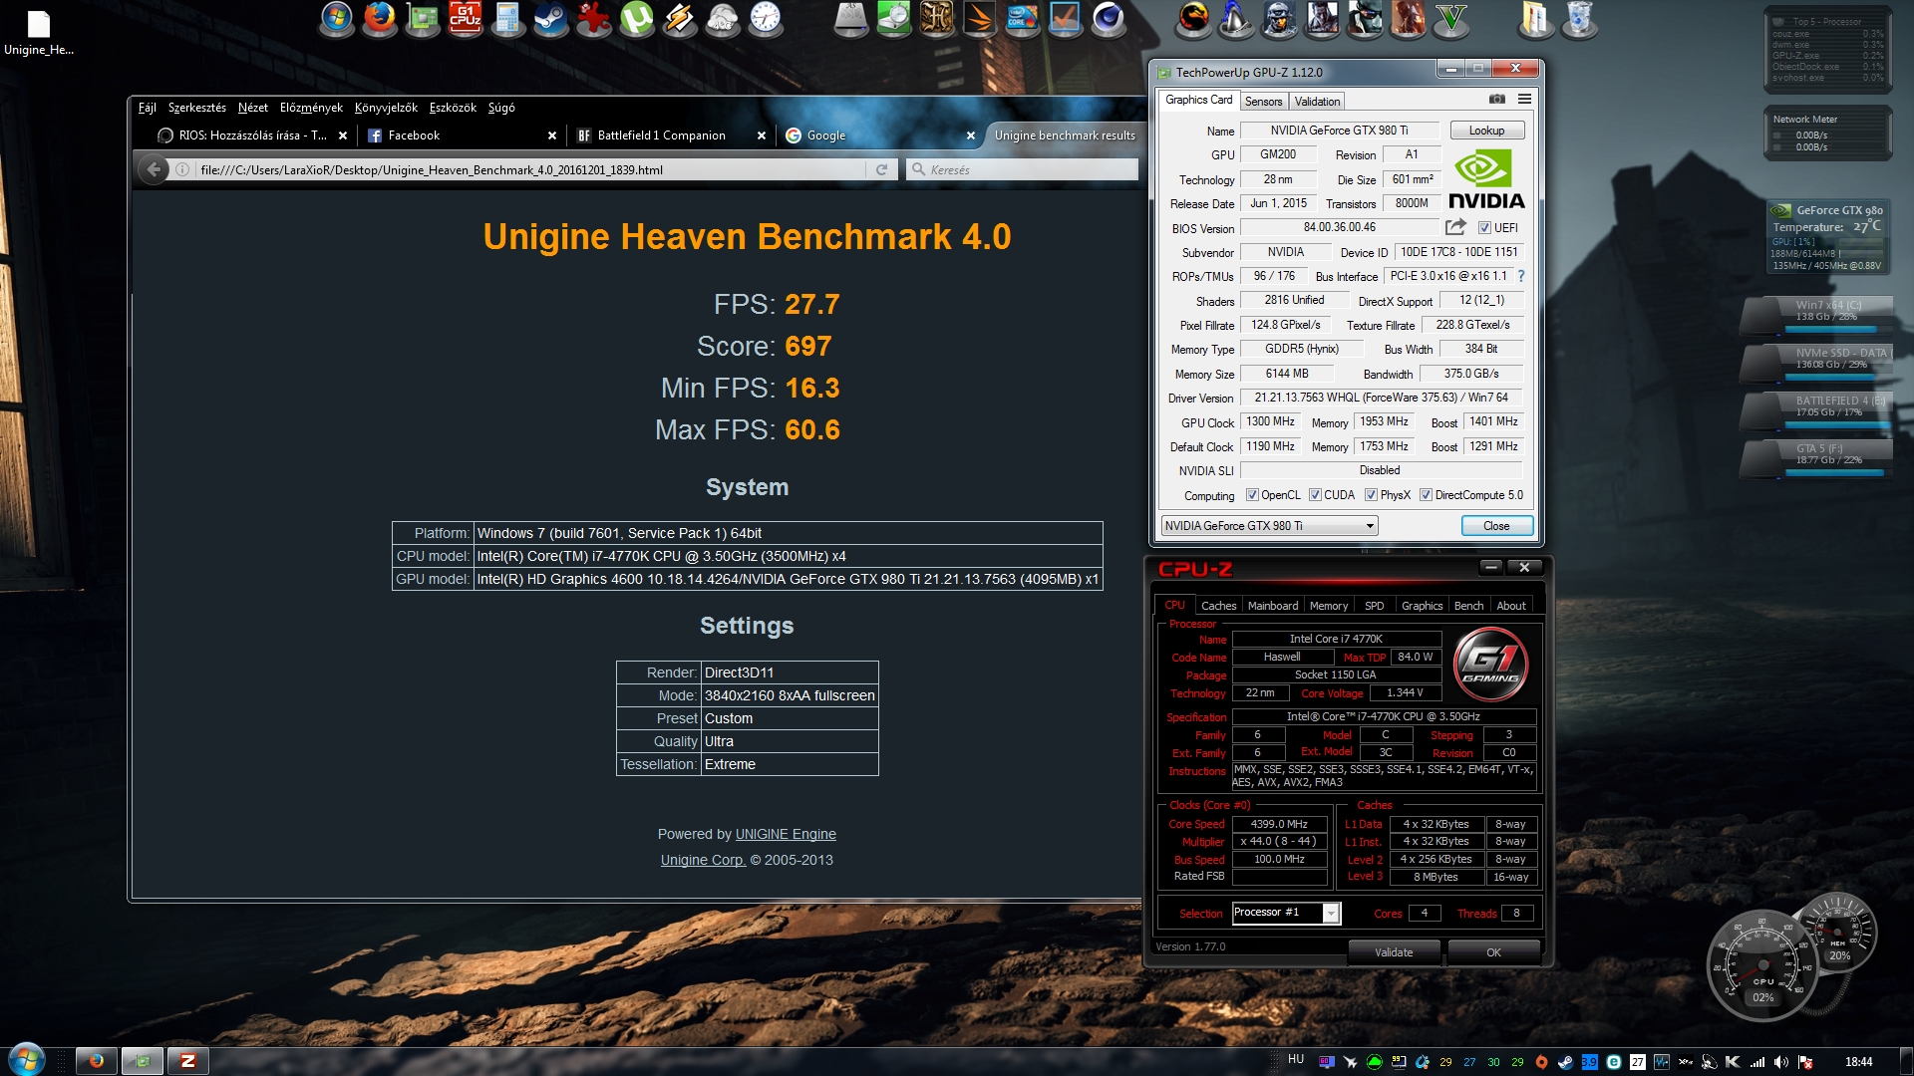
Task: Open the Graphics tab in CPU-Z
Action: coord(1422,606)
